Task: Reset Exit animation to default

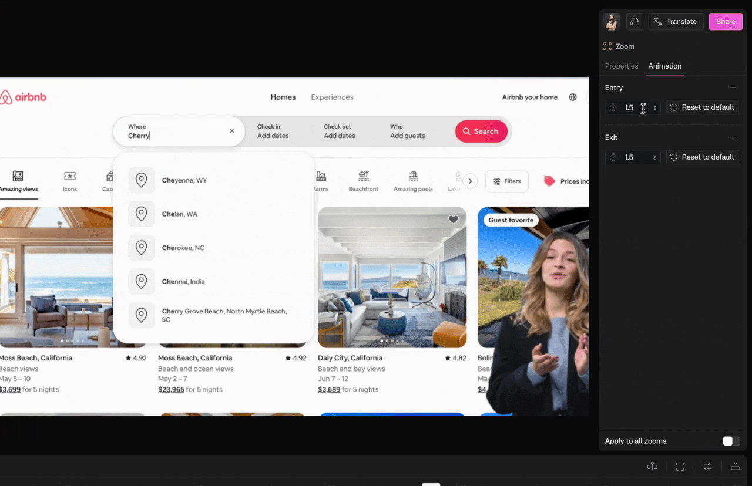Action: [x=703, y=157]
